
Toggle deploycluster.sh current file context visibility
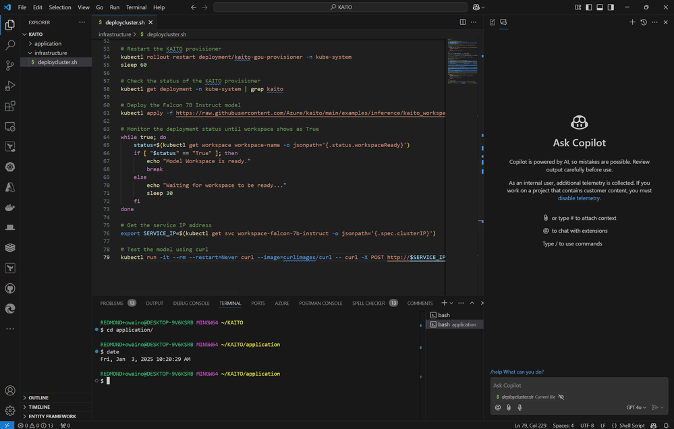(x=561, y=397)
